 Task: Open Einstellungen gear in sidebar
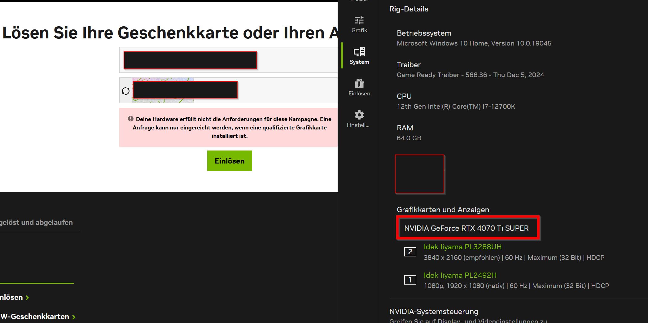(359, 119)
